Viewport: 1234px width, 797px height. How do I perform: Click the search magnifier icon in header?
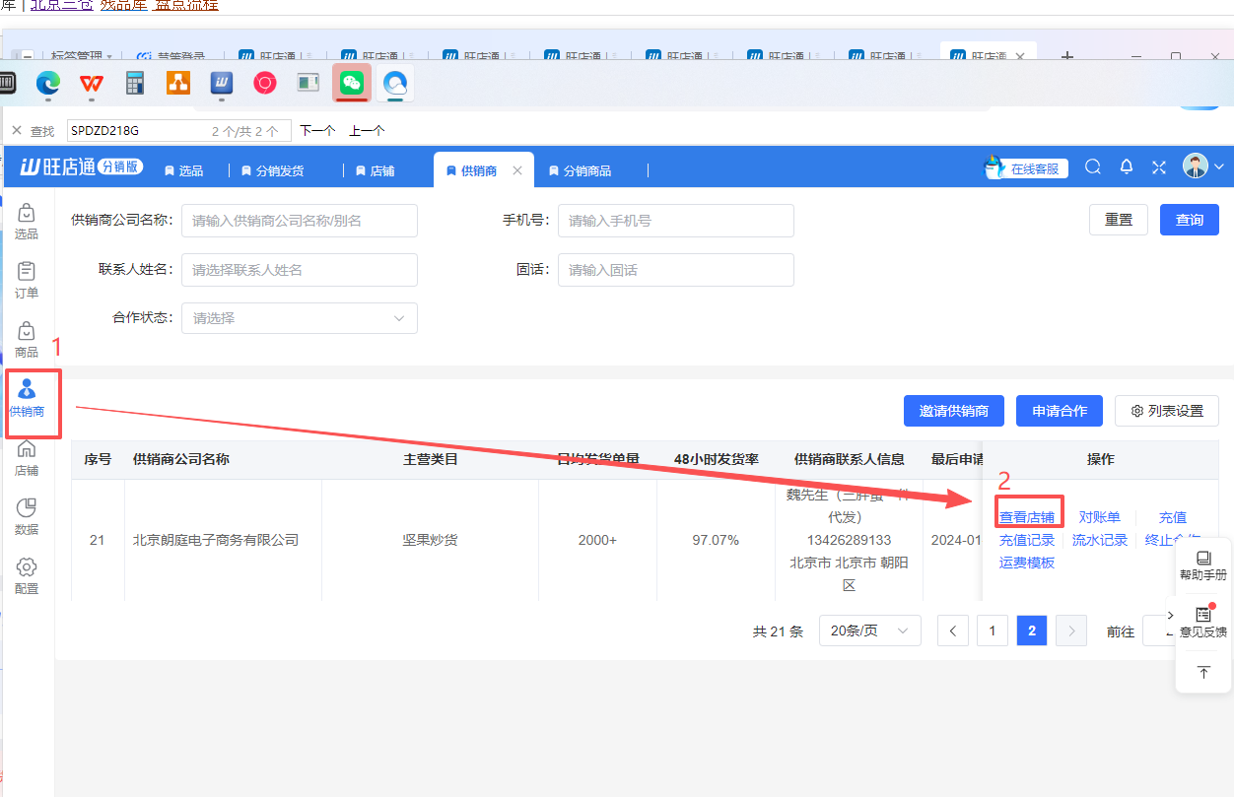pos(1093,167)
